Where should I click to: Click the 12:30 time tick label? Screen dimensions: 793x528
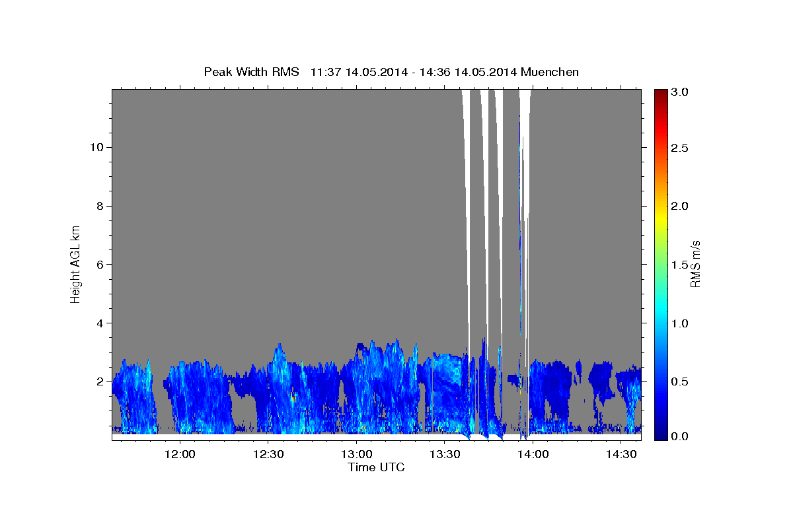pyautogui.click(x=268, y=454)
